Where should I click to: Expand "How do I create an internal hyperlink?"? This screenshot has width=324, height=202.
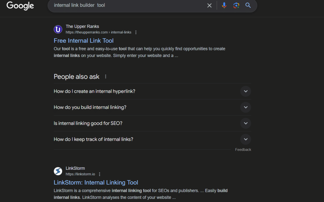pyautogui.click(x=246, y=91)
